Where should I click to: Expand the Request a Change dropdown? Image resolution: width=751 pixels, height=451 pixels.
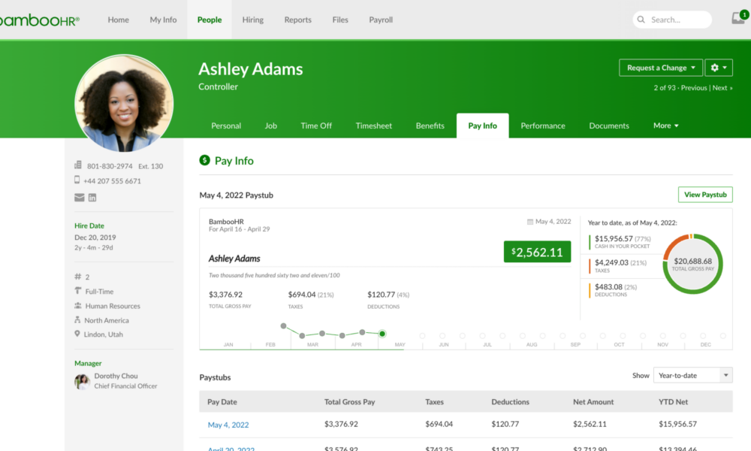pyautogui.click(x=660, y=68)
